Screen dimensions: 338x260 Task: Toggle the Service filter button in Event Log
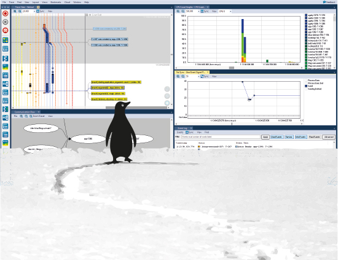[x=289, y=137]
